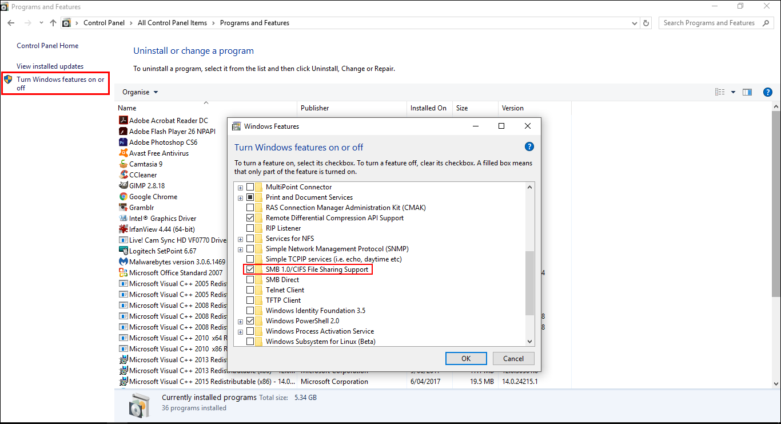This screenshot has width=781, height=424.
Task: Open Control Panel Home link
Action: tap(47, 46)
